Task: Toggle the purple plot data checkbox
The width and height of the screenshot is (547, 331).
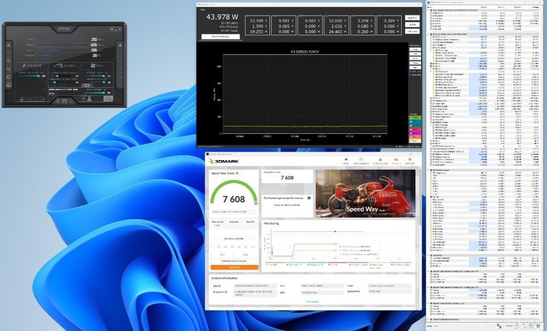Action: [411, 133]
